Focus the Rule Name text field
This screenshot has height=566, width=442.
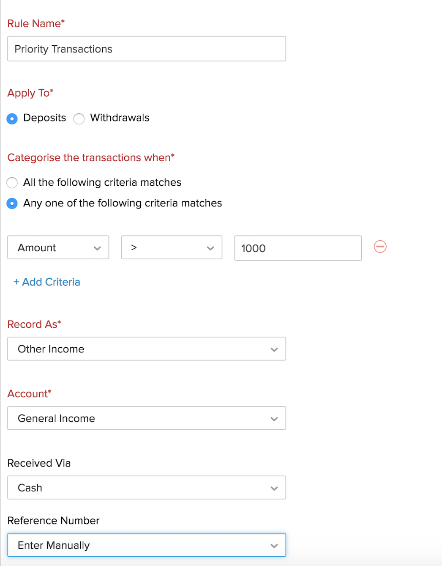(x=146, y=49)
